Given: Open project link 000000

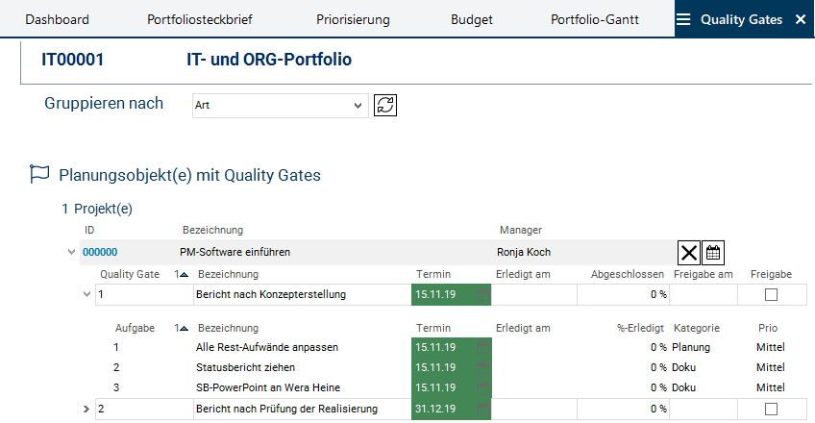Looking at the screenshot, I should point(100,253).
